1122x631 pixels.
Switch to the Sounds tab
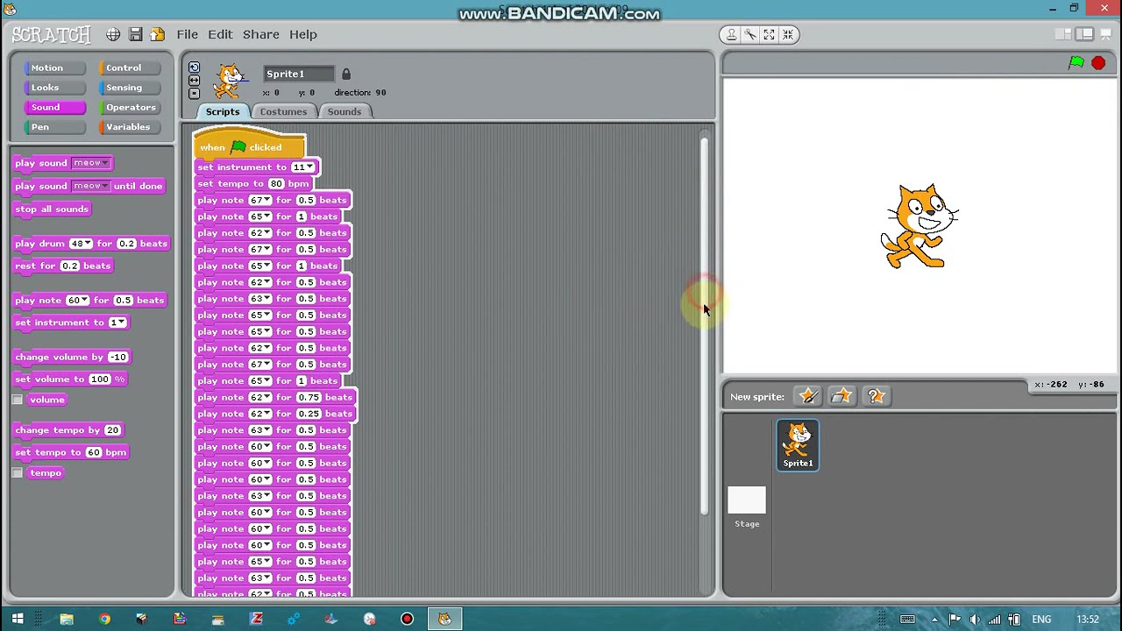pyautogui.click(x=344, y=111)
